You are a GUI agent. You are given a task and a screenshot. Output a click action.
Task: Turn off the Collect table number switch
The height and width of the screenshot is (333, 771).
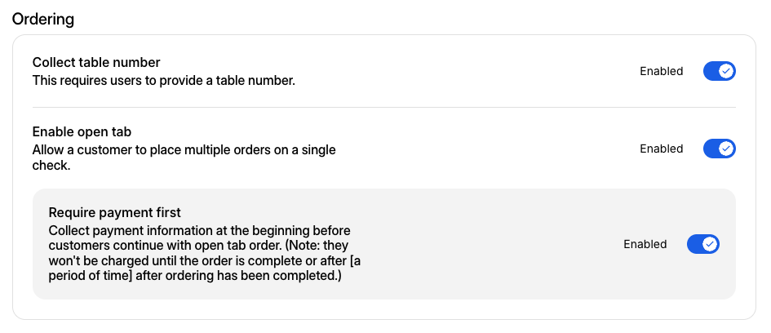click(719, 71)
